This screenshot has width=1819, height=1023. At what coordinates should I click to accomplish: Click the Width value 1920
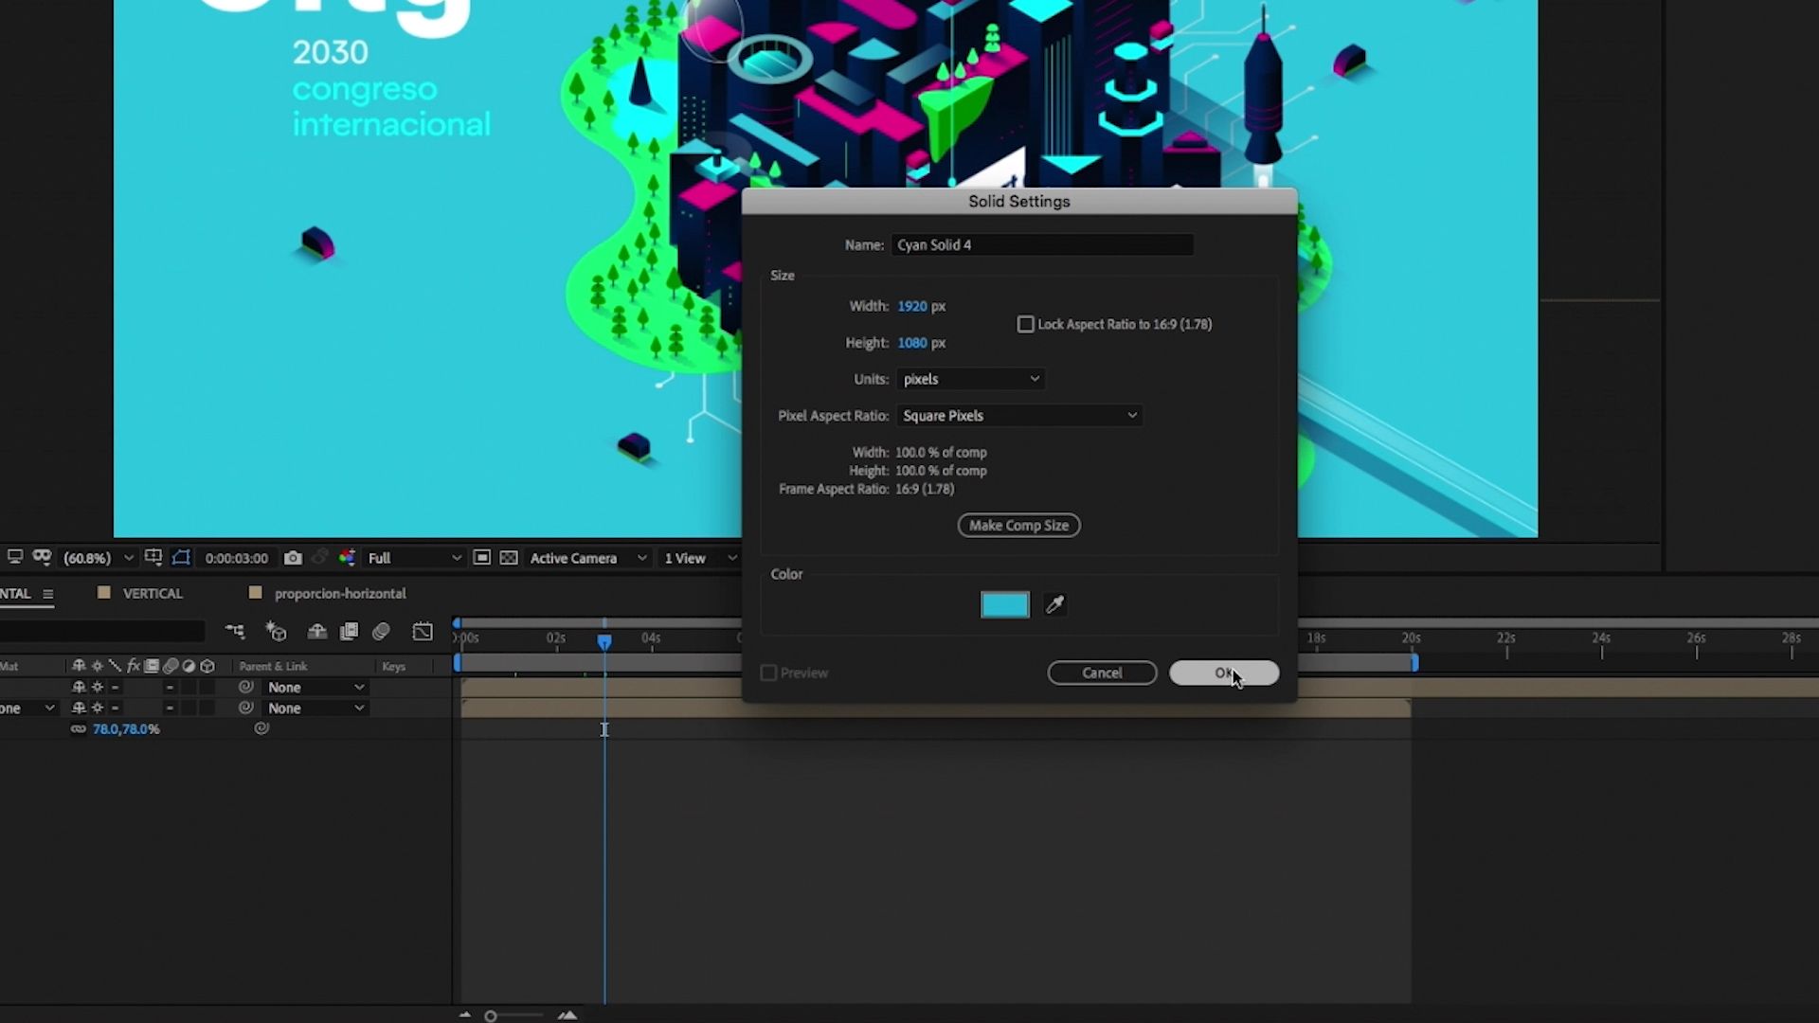click(912, 306)
